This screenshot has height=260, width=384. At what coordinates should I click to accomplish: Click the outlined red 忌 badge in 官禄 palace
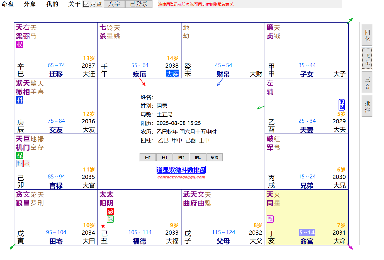(x=27, y=163)
